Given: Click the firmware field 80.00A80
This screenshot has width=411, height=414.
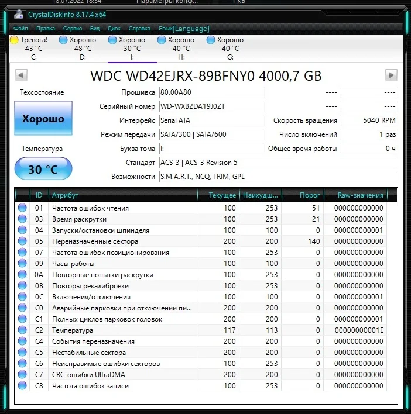Looking at the screenshot, I should pyautogui.click(x=211, y=92).
